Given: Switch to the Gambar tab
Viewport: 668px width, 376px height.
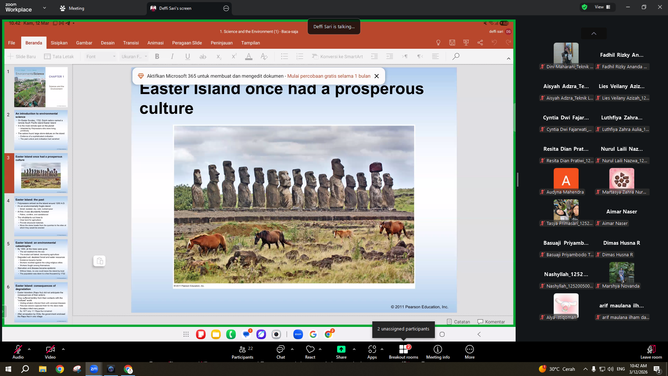Looking at the screenshot, I should coord(84,43).
